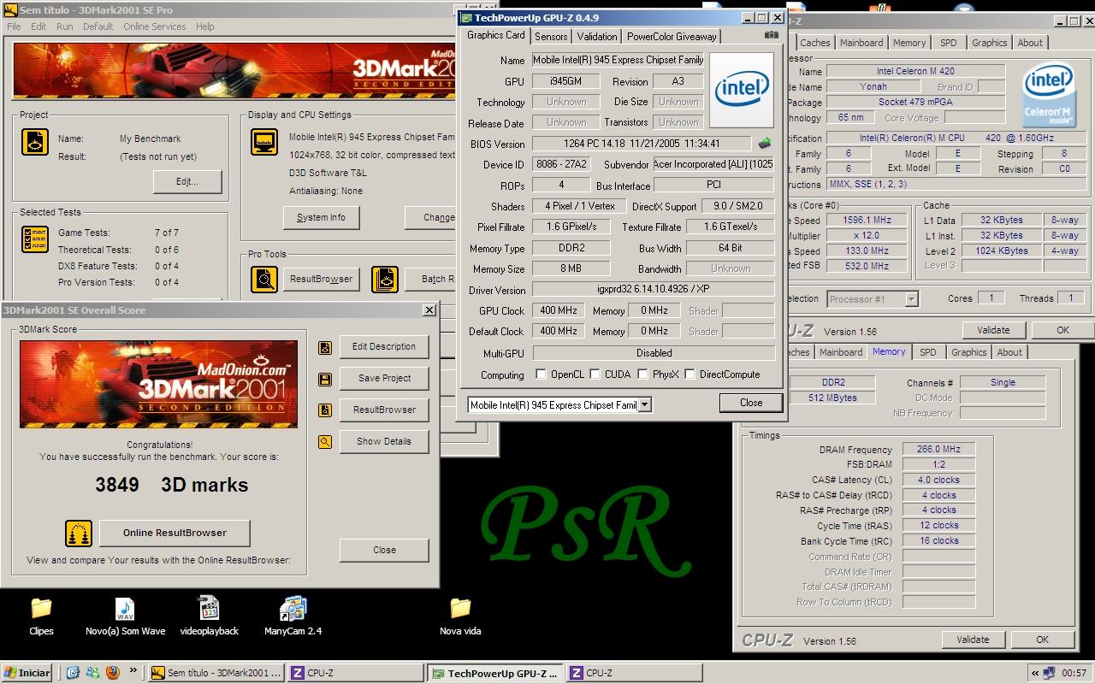Click the ResultBrowser magnifier icon in Pro Tools
The height and width of the screenshot is (684, 1095).
tap(264, 279)
